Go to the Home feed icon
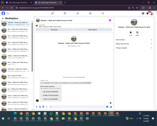Viewport: 157px width, 126px height. coord(52,13)
